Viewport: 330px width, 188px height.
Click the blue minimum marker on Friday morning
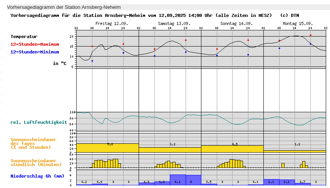point(92,61)
